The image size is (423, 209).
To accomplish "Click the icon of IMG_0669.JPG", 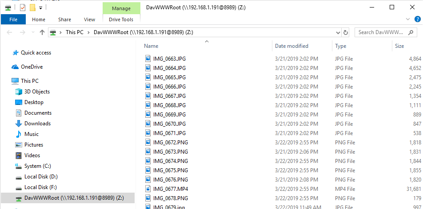I will click(x=148, y=115).
